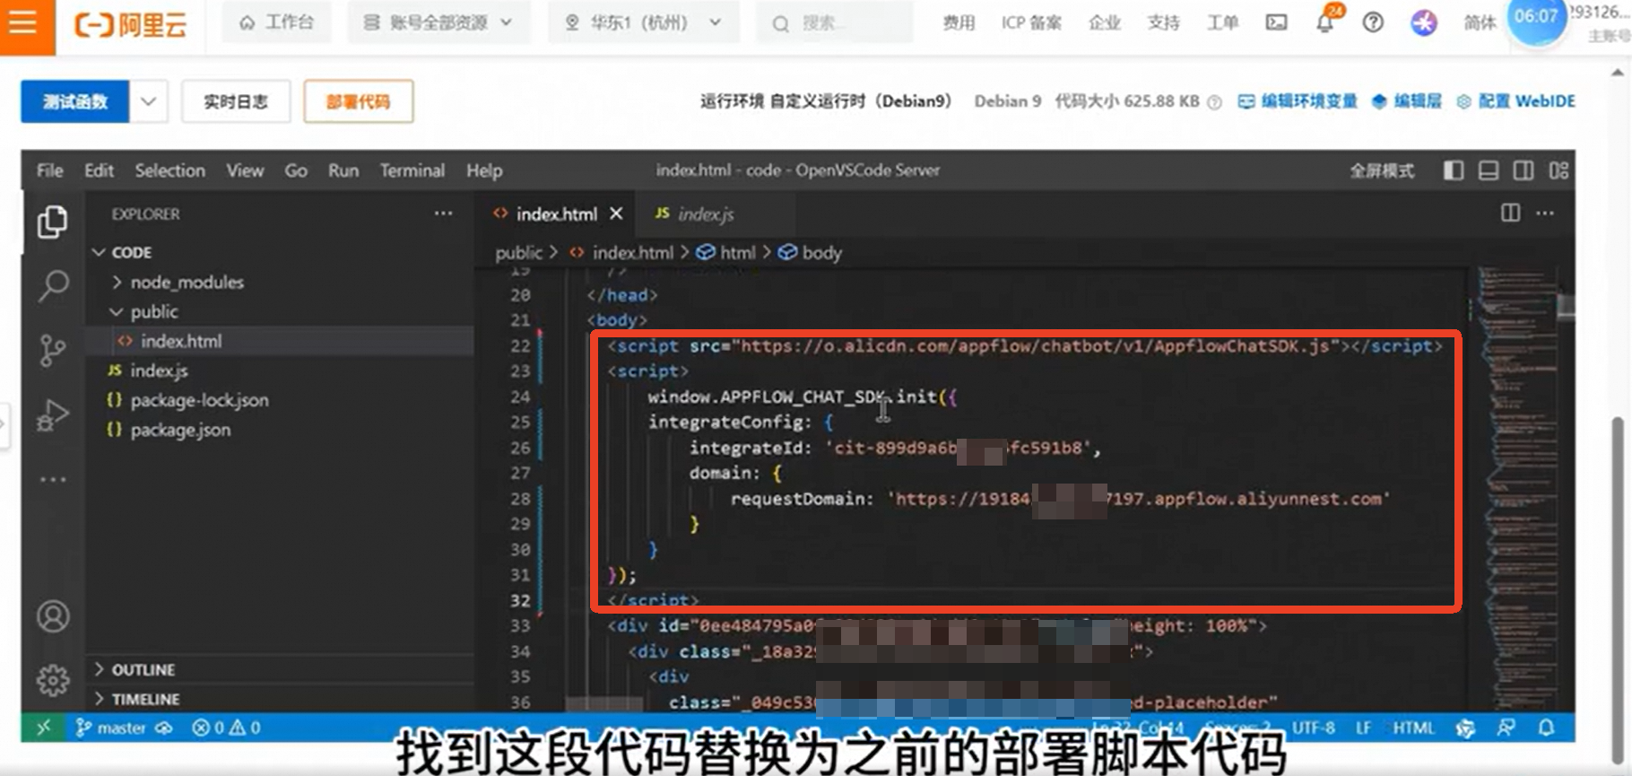Open the notifications bell in header

coord(1324,22)
